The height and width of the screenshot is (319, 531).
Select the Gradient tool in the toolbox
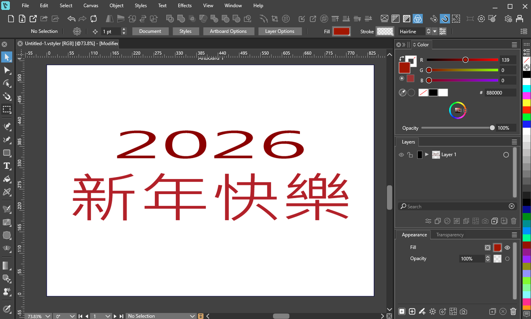pyautogui.click(x=7, y=265)
